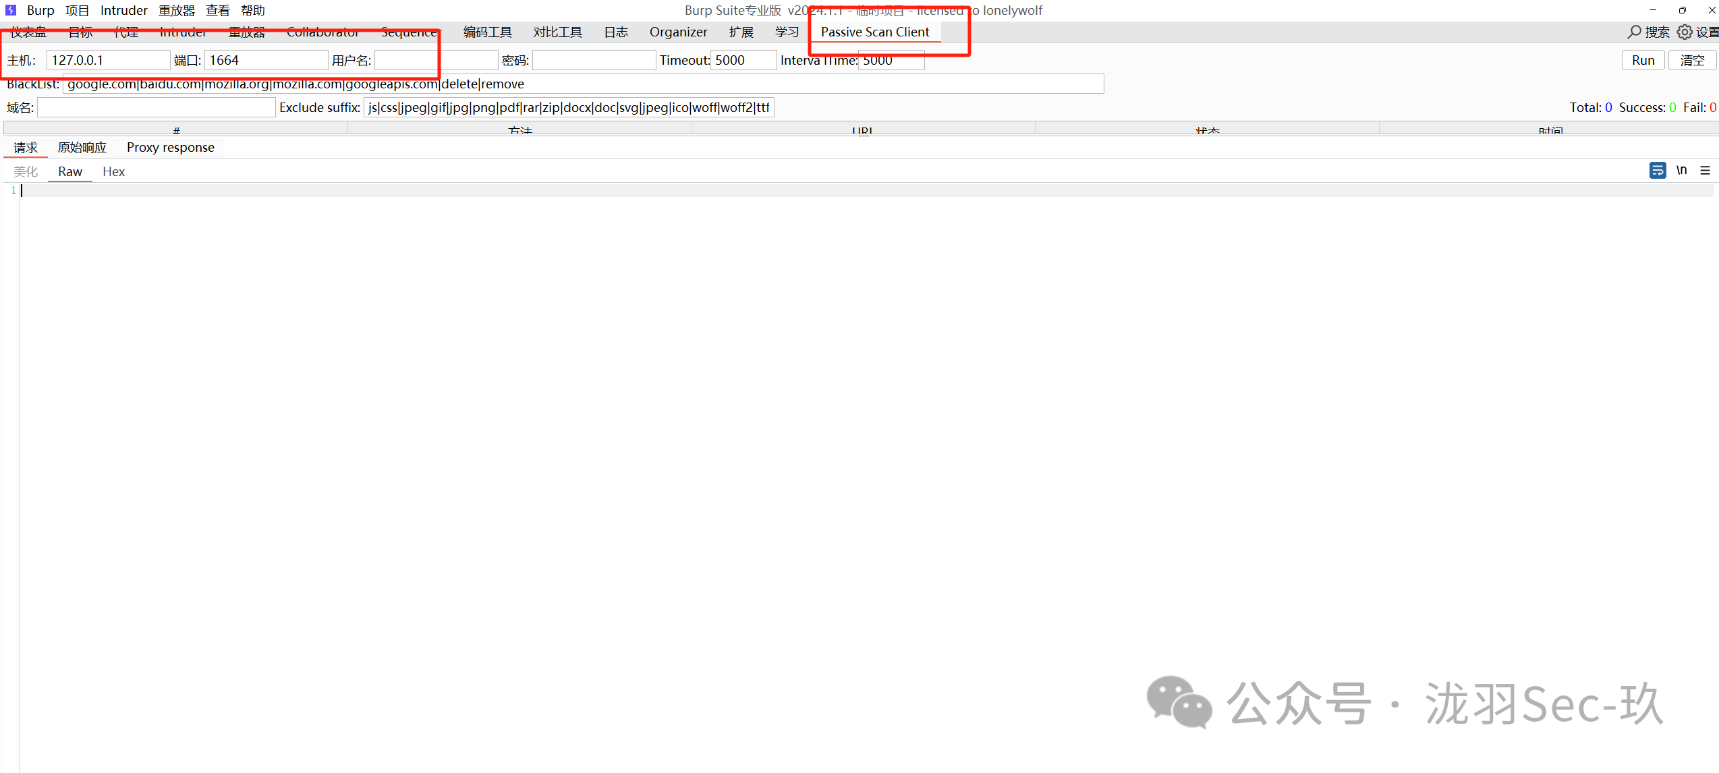1719x773 pixels.
Task: Open the 项目 project menu
Action: coord(77,10)
